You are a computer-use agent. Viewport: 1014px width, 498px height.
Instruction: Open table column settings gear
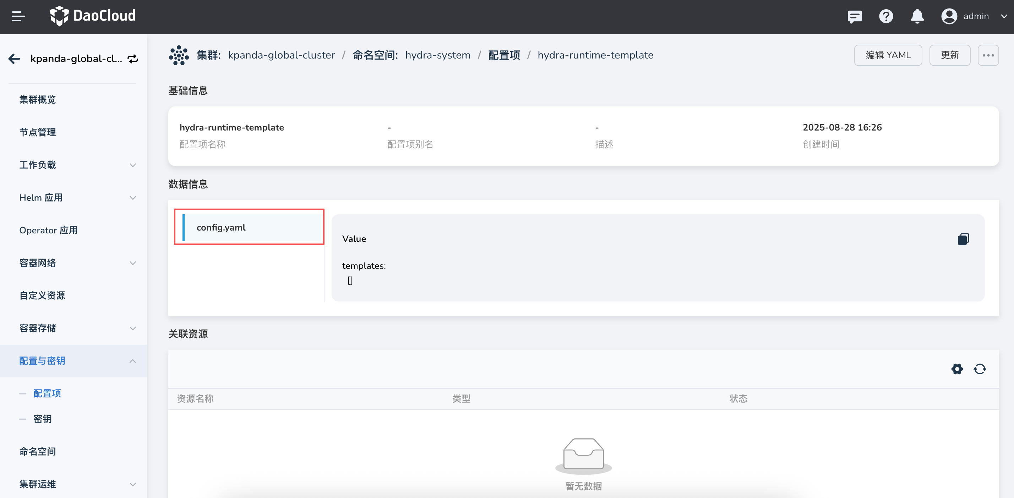(x=957, y=369)
